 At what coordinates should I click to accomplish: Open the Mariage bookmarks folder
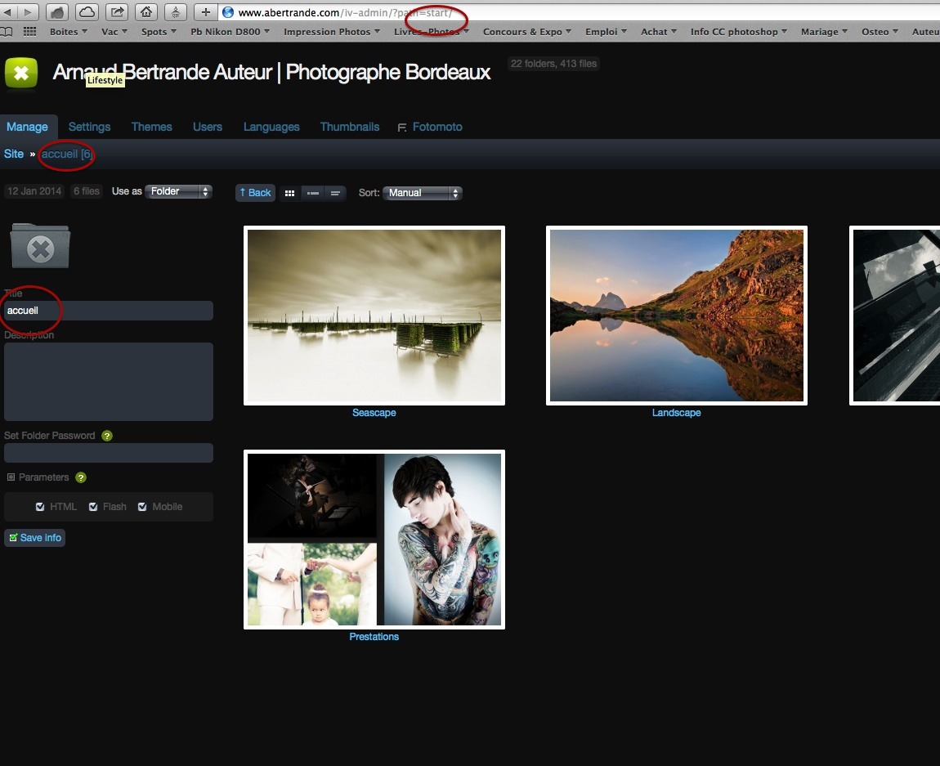click(824, 32)
